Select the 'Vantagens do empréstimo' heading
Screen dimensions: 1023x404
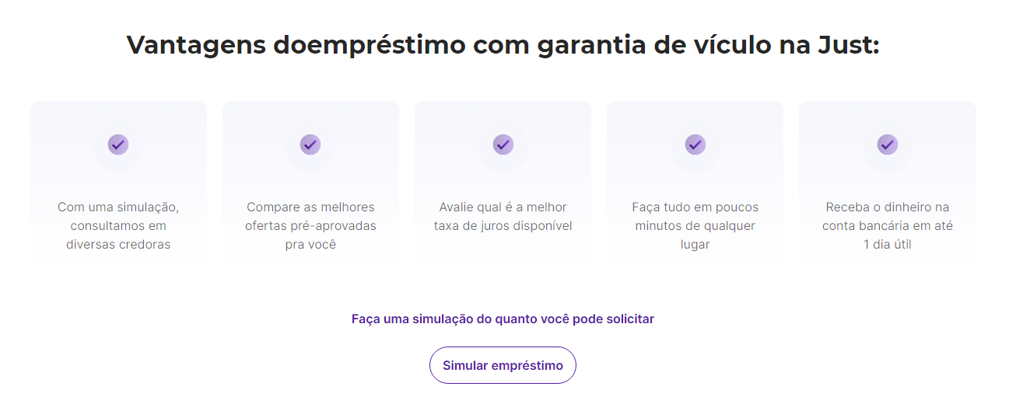503,45
